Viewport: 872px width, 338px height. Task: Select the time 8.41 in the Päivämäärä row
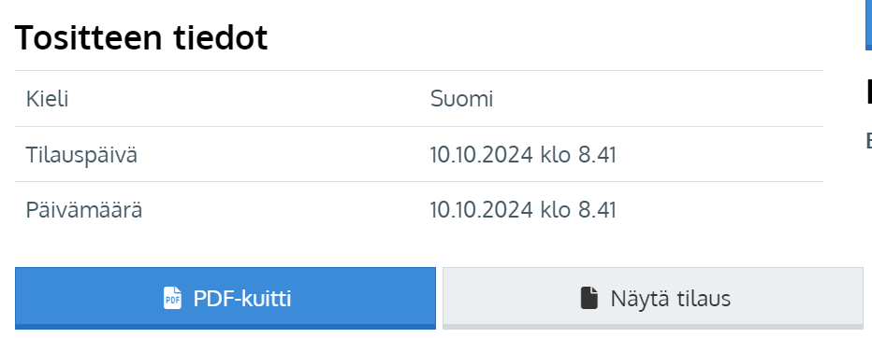pos(597,210)
